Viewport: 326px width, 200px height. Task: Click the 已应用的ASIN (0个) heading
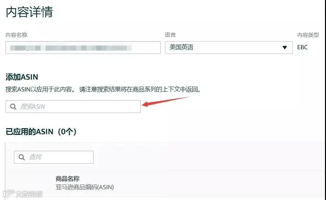point(41,132)
